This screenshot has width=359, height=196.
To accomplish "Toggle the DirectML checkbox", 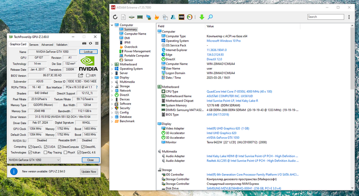I will pos(83,147).
